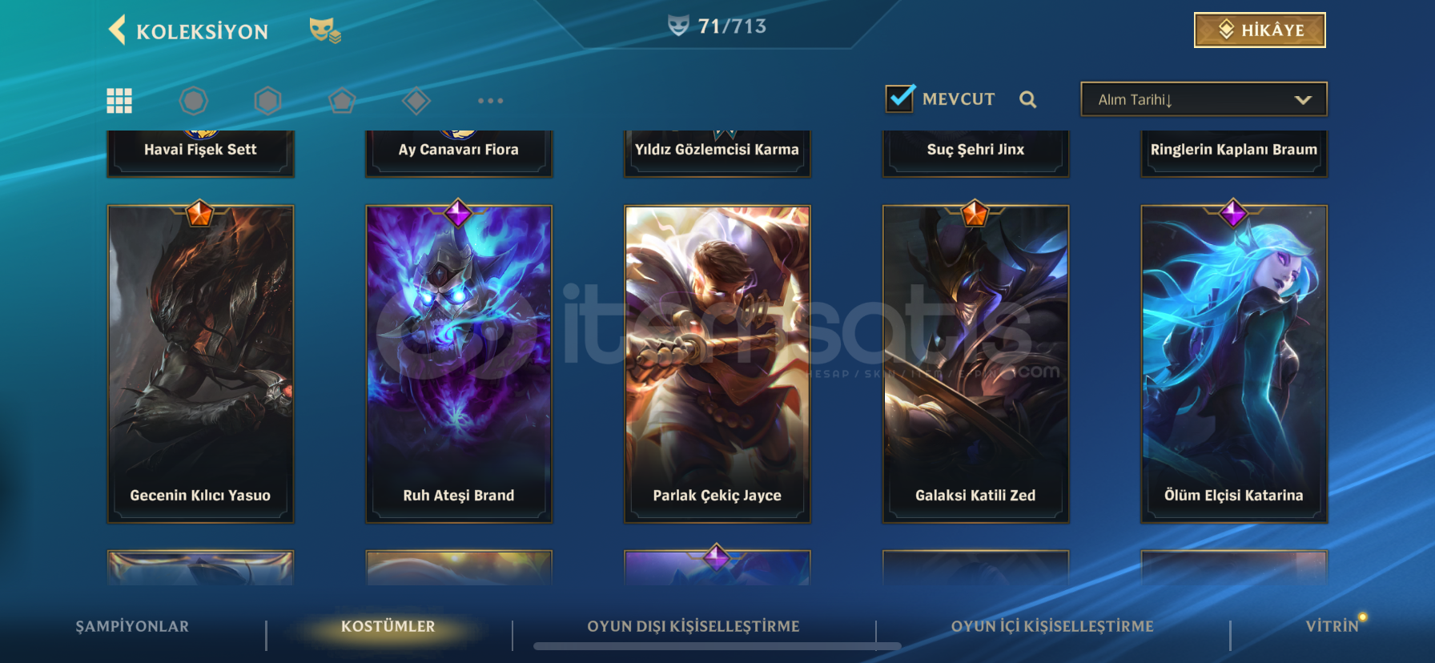Select the round rarity filter icon
Screen dimensions: 1435x663
pos(193,101)
